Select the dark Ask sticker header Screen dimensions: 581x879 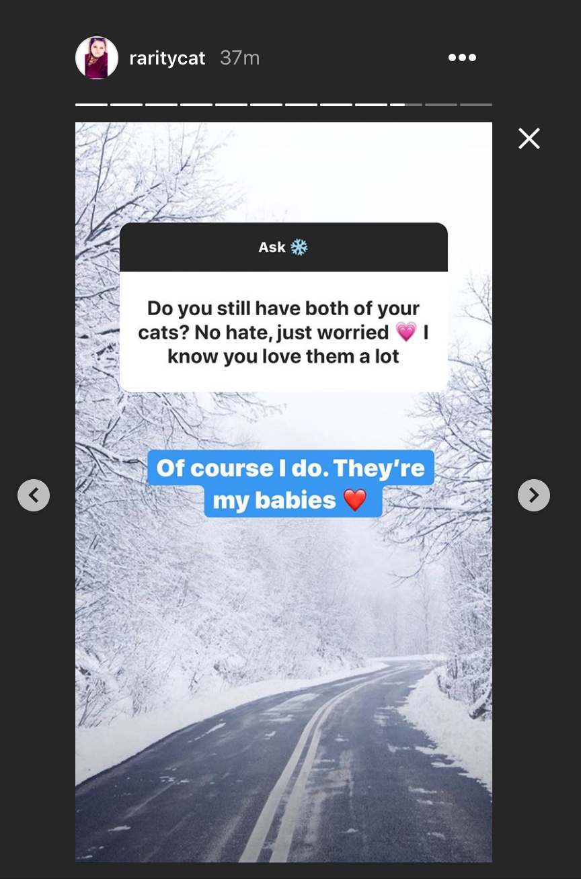click(x=284, y=247)
